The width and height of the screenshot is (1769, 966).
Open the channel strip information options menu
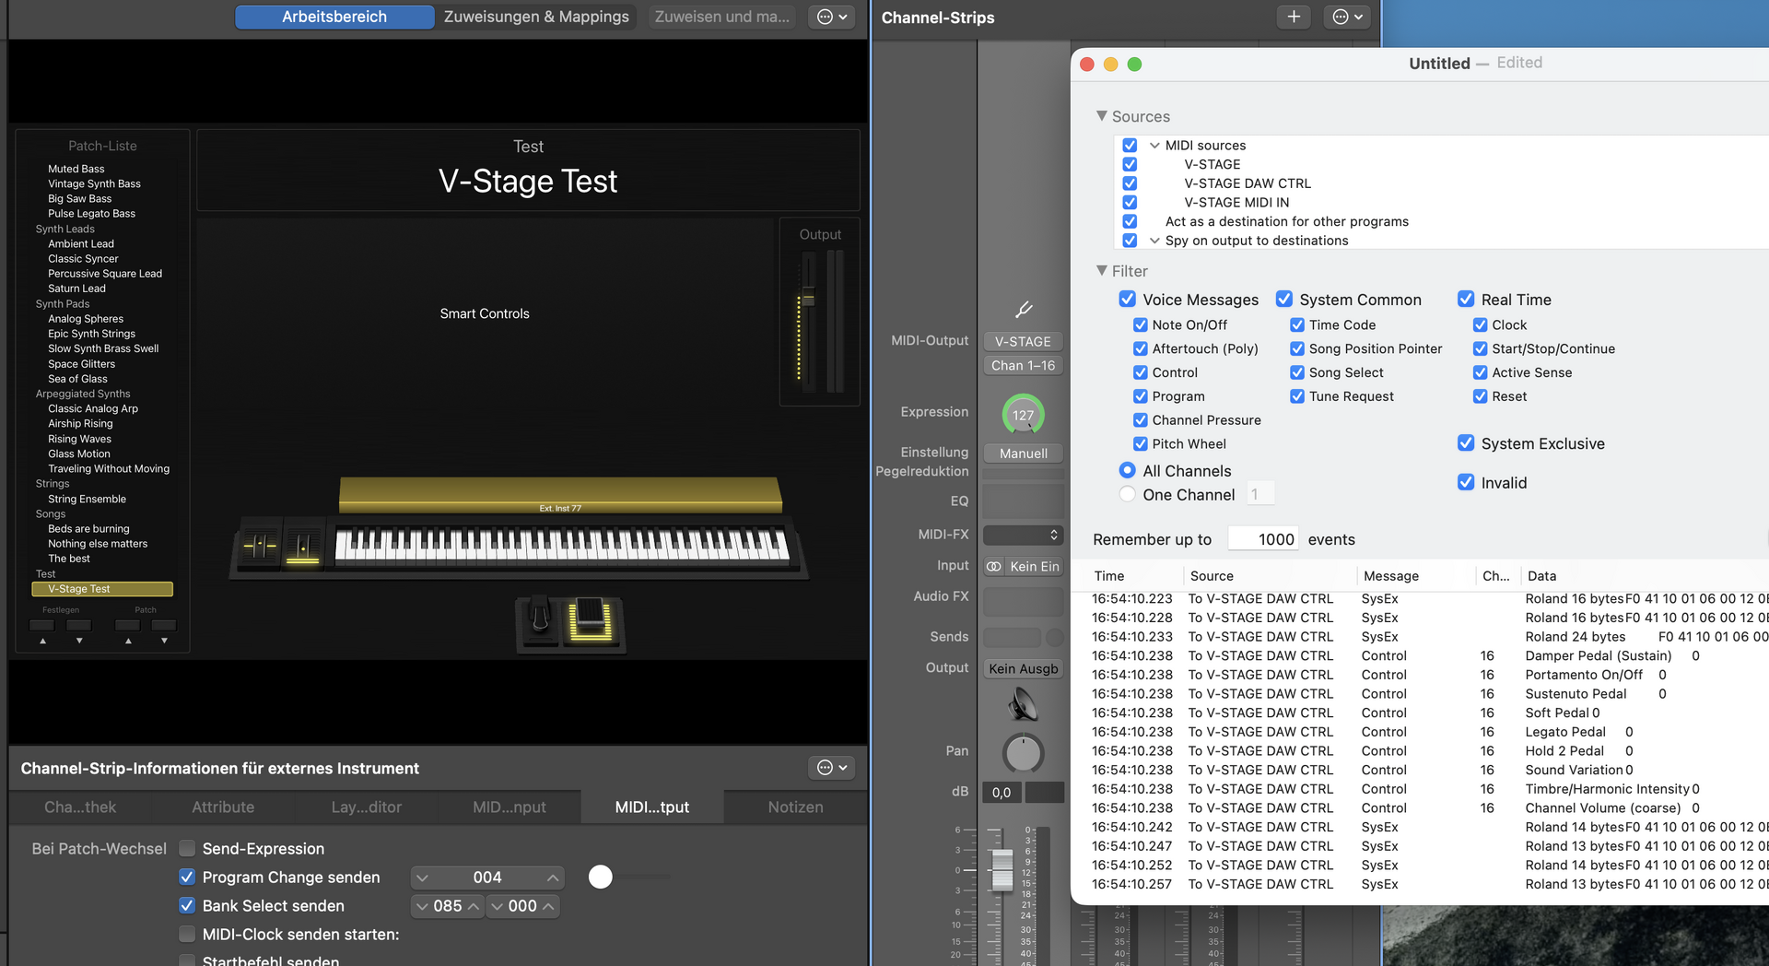tap(831, 768)
